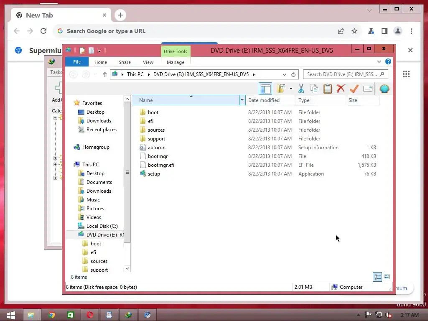Click the green Store icon in taskbar
This screenshot has width=428, height=321.
70,315
